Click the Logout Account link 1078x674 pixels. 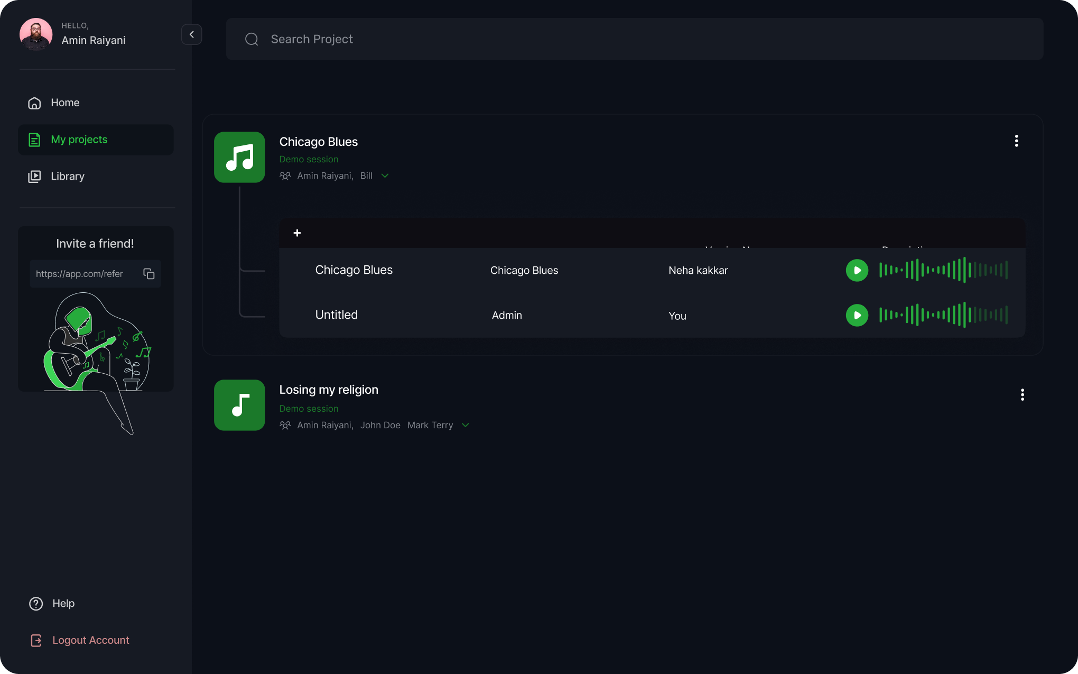(90, 640)
